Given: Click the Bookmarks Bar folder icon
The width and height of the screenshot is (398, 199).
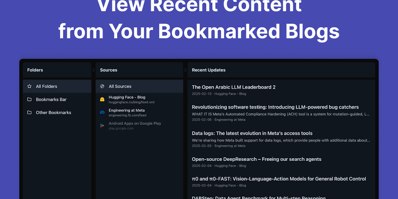Looking at the screenshot, I should tap(30, 99).
